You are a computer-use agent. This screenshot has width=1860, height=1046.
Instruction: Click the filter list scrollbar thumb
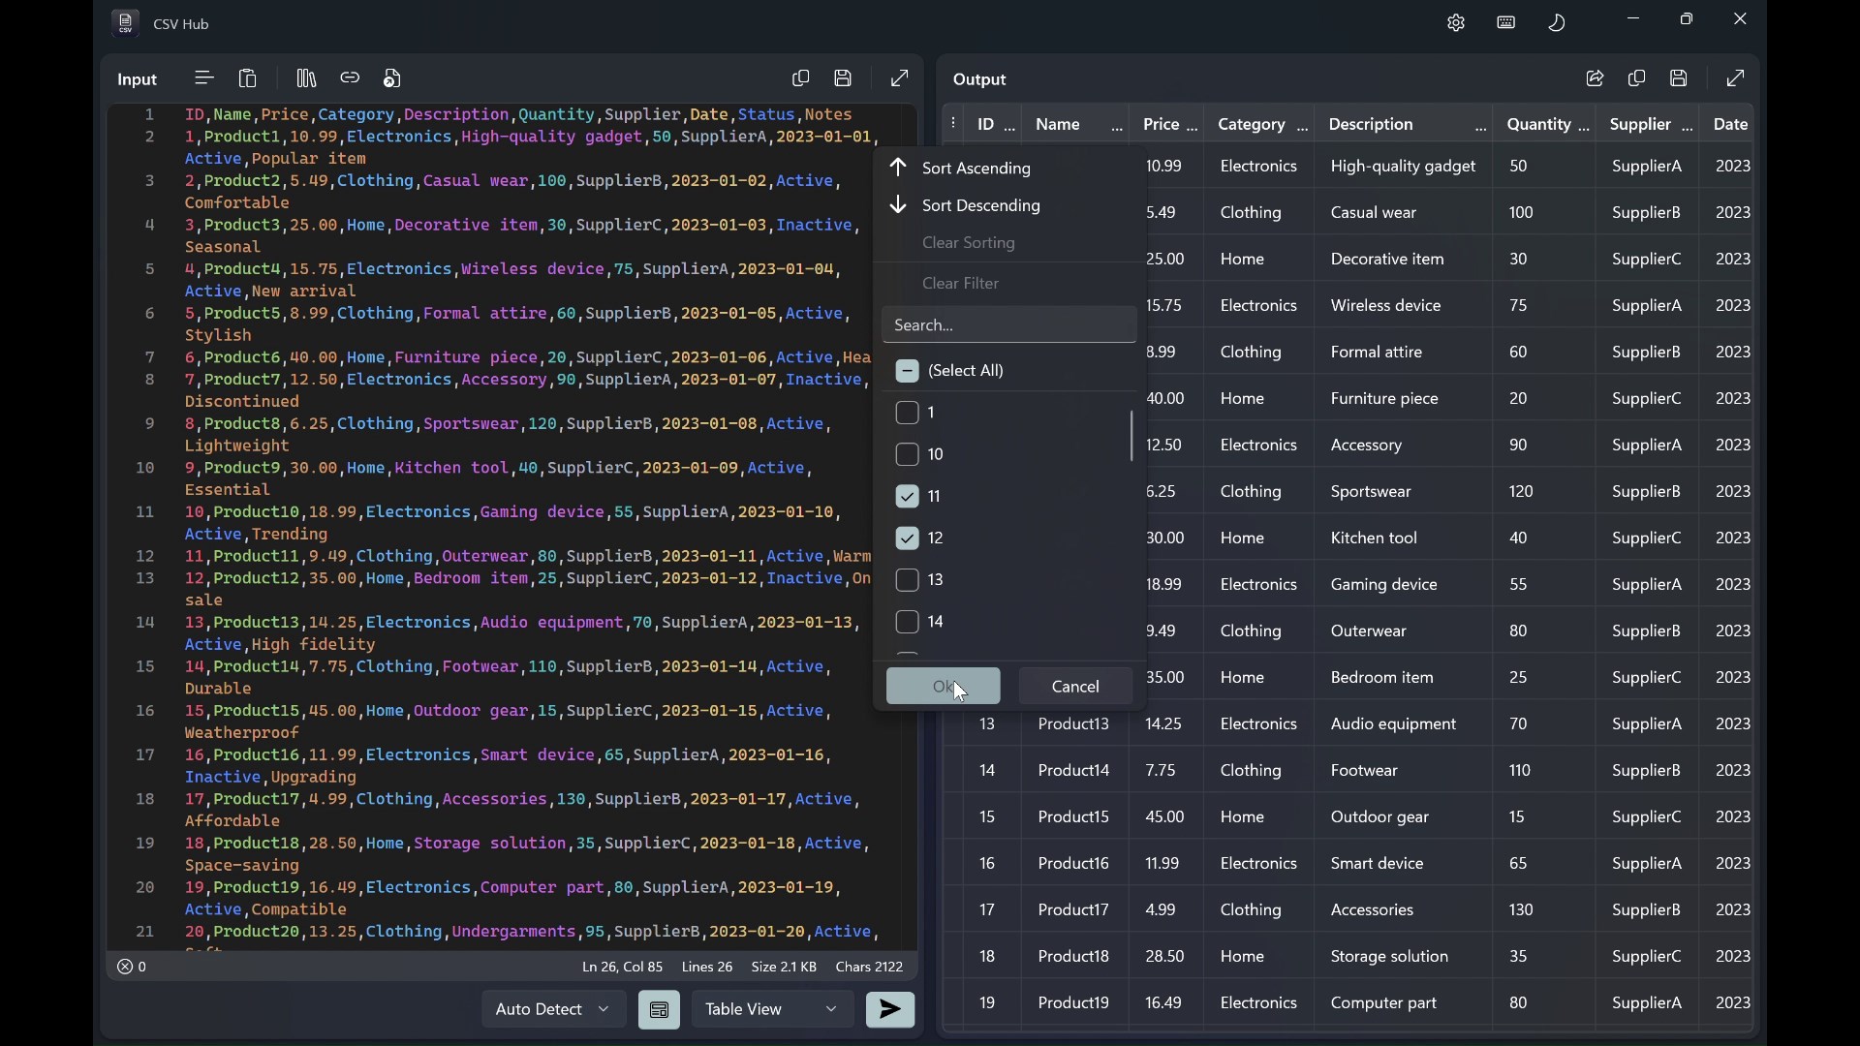coord(1133,437)
